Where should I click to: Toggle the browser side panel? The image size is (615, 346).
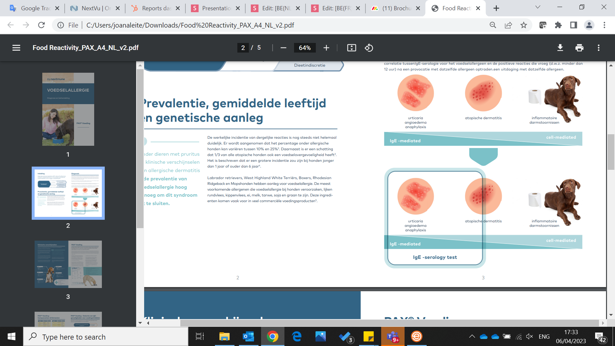tap(573, 25)
